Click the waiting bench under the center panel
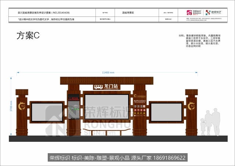 [107, 132]
